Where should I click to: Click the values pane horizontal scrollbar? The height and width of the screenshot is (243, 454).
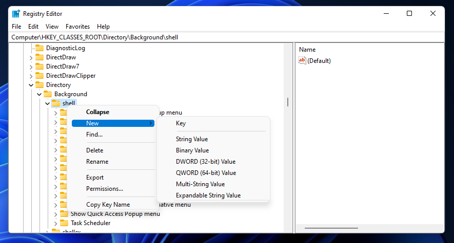[x=331, y=228]
